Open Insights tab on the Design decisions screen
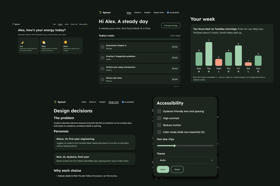This screenshot has height=186, width=280. pyautogui.click(x=102, y=102)
